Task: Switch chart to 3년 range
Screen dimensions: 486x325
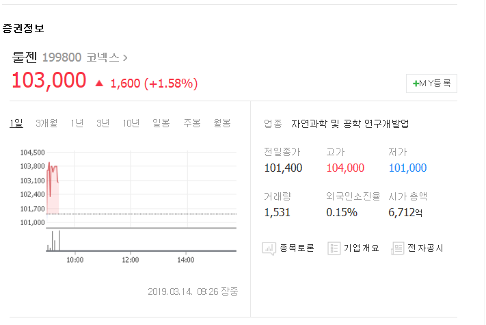Action: click(x=103, y=123)
